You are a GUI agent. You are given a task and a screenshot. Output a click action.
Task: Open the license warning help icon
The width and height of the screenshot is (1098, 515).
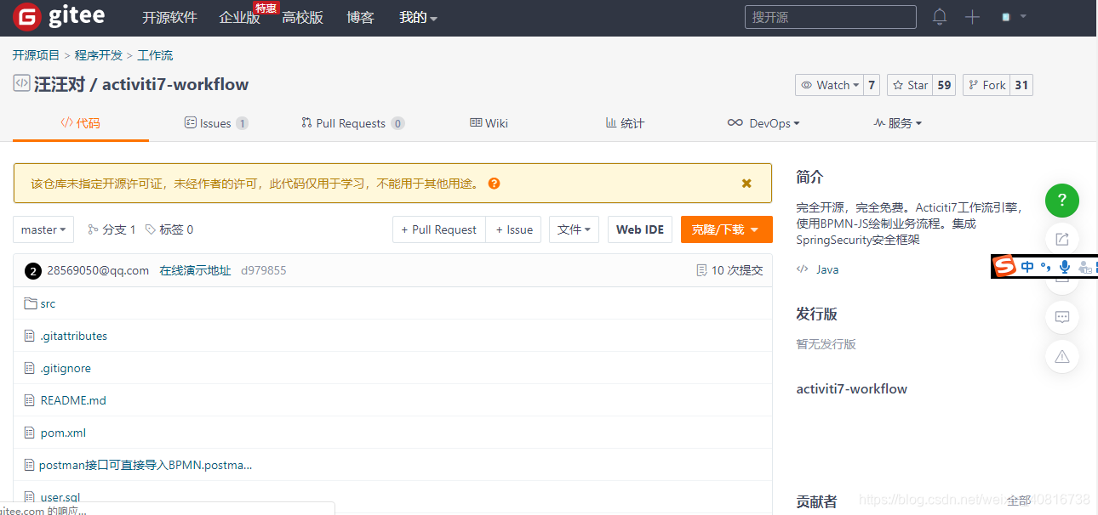[x=495, y=184]
